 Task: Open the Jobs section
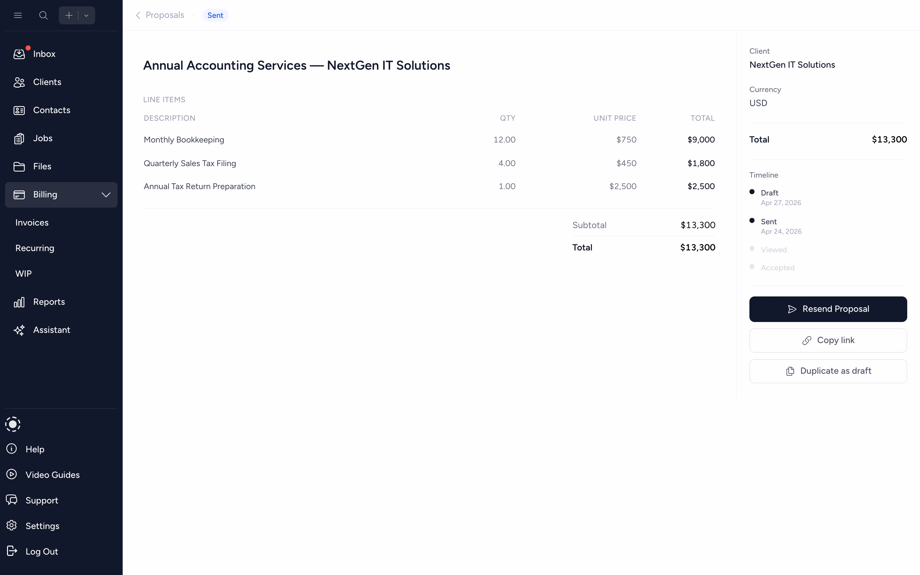[x=42, y=138]
